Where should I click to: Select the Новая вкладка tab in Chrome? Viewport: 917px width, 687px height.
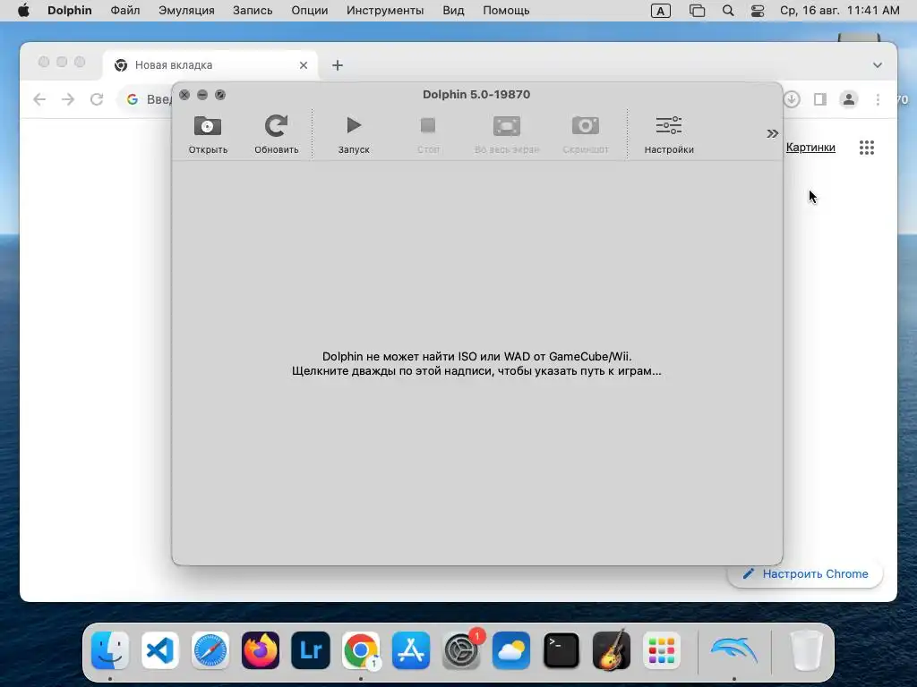click(210, 64)
